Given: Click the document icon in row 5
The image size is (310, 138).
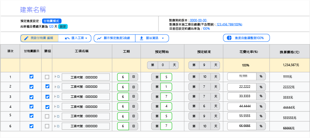Looking at the screenshot, I should click(x=58, y=116).
